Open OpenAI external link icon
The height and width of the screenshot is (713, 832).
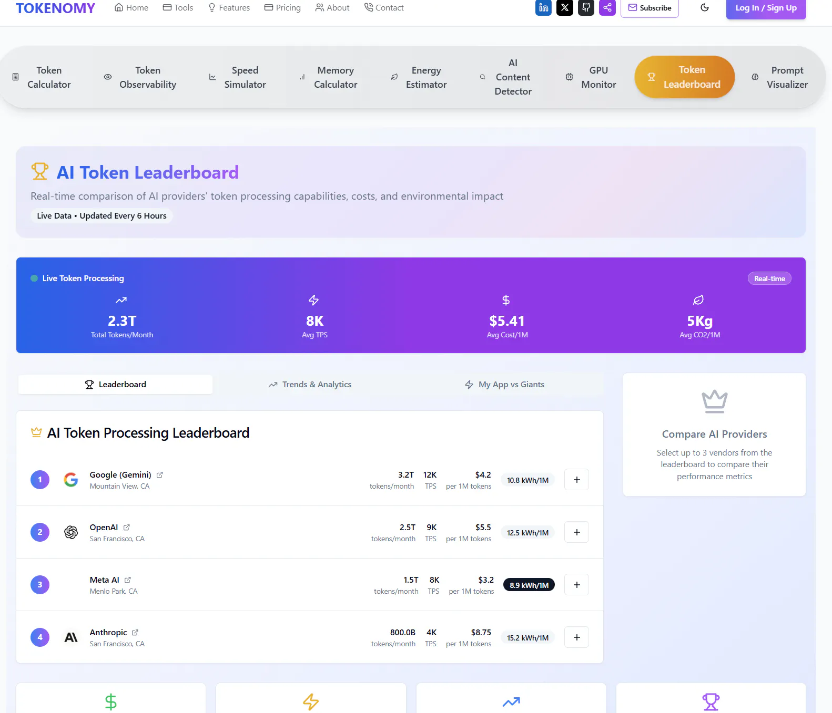(127, 528)
